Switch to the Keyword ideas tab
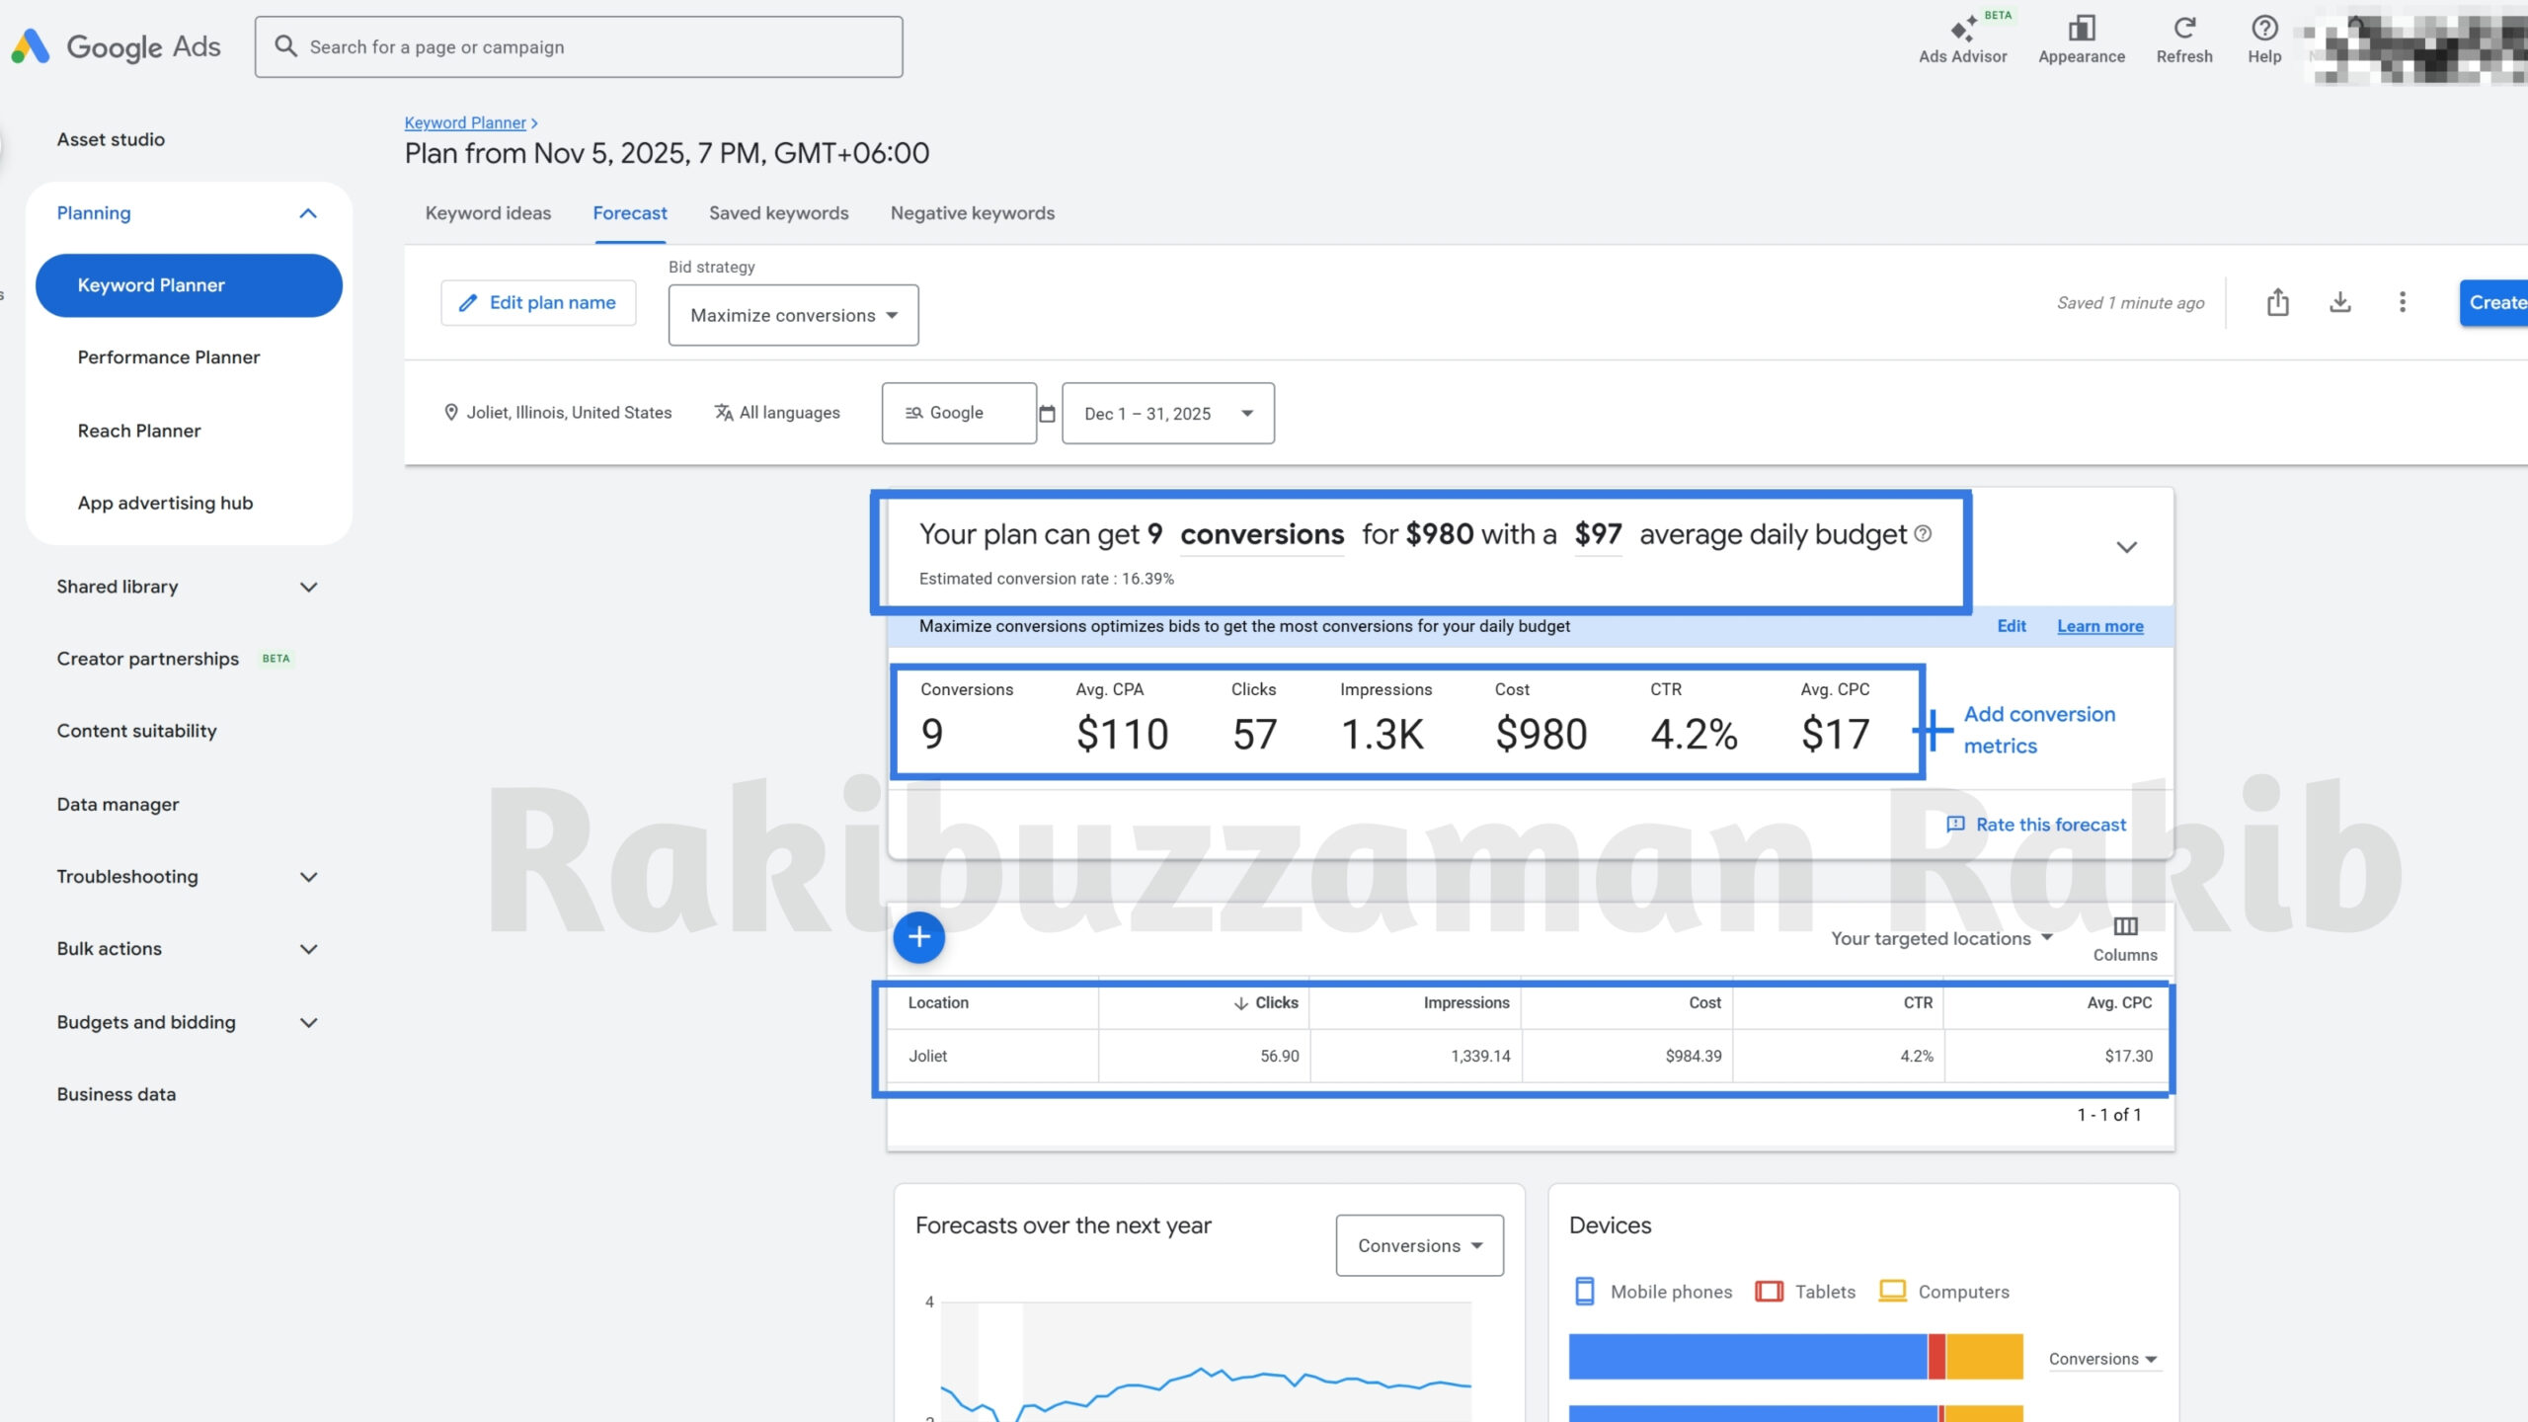The width and height of the screenshot is (2528, 1422). [x=488, y=213]
